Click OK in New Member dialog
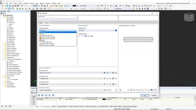 145,95
